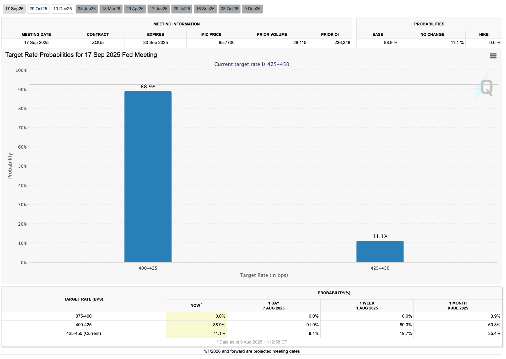
Task: Select the 17 Sep25 meeting tab
Action: 14,9
